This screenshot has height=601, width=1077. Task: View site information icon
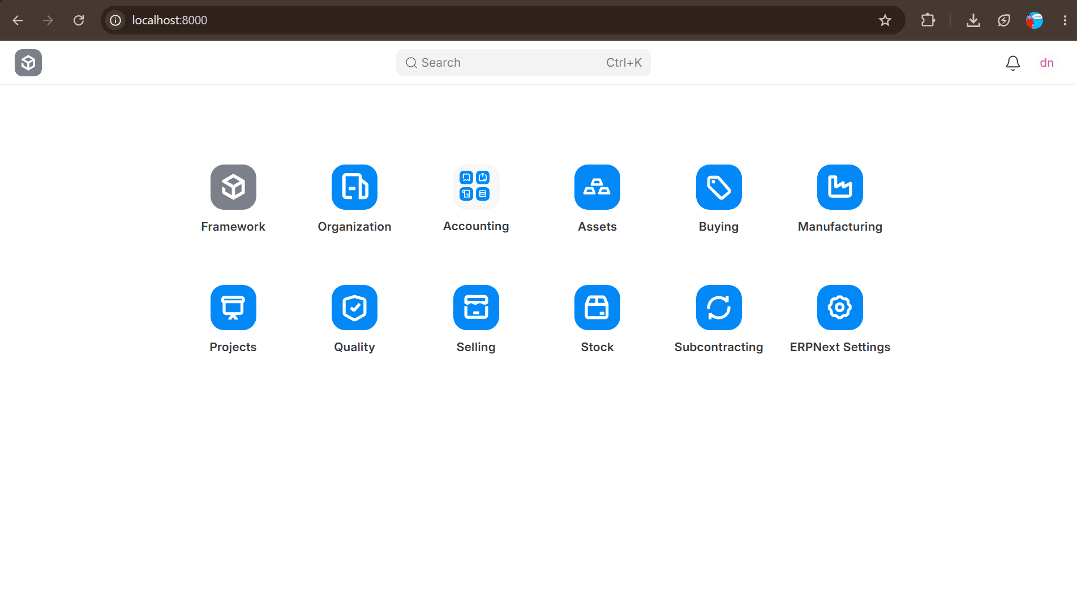pyautogui.click(x=115, y=20)
